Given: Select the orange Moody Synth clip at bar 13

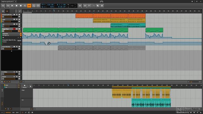Looking at the screenshot, I should click(84, 16).
